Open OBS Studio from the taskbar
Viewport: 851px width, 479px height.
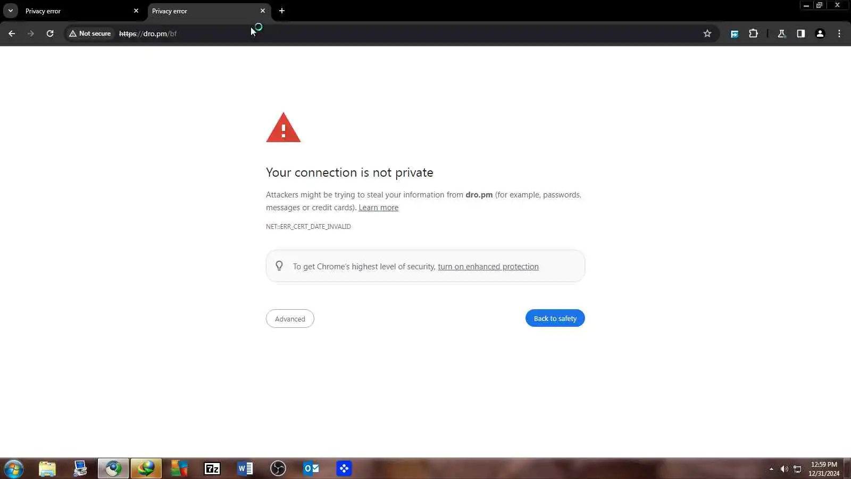pos(278,469)
